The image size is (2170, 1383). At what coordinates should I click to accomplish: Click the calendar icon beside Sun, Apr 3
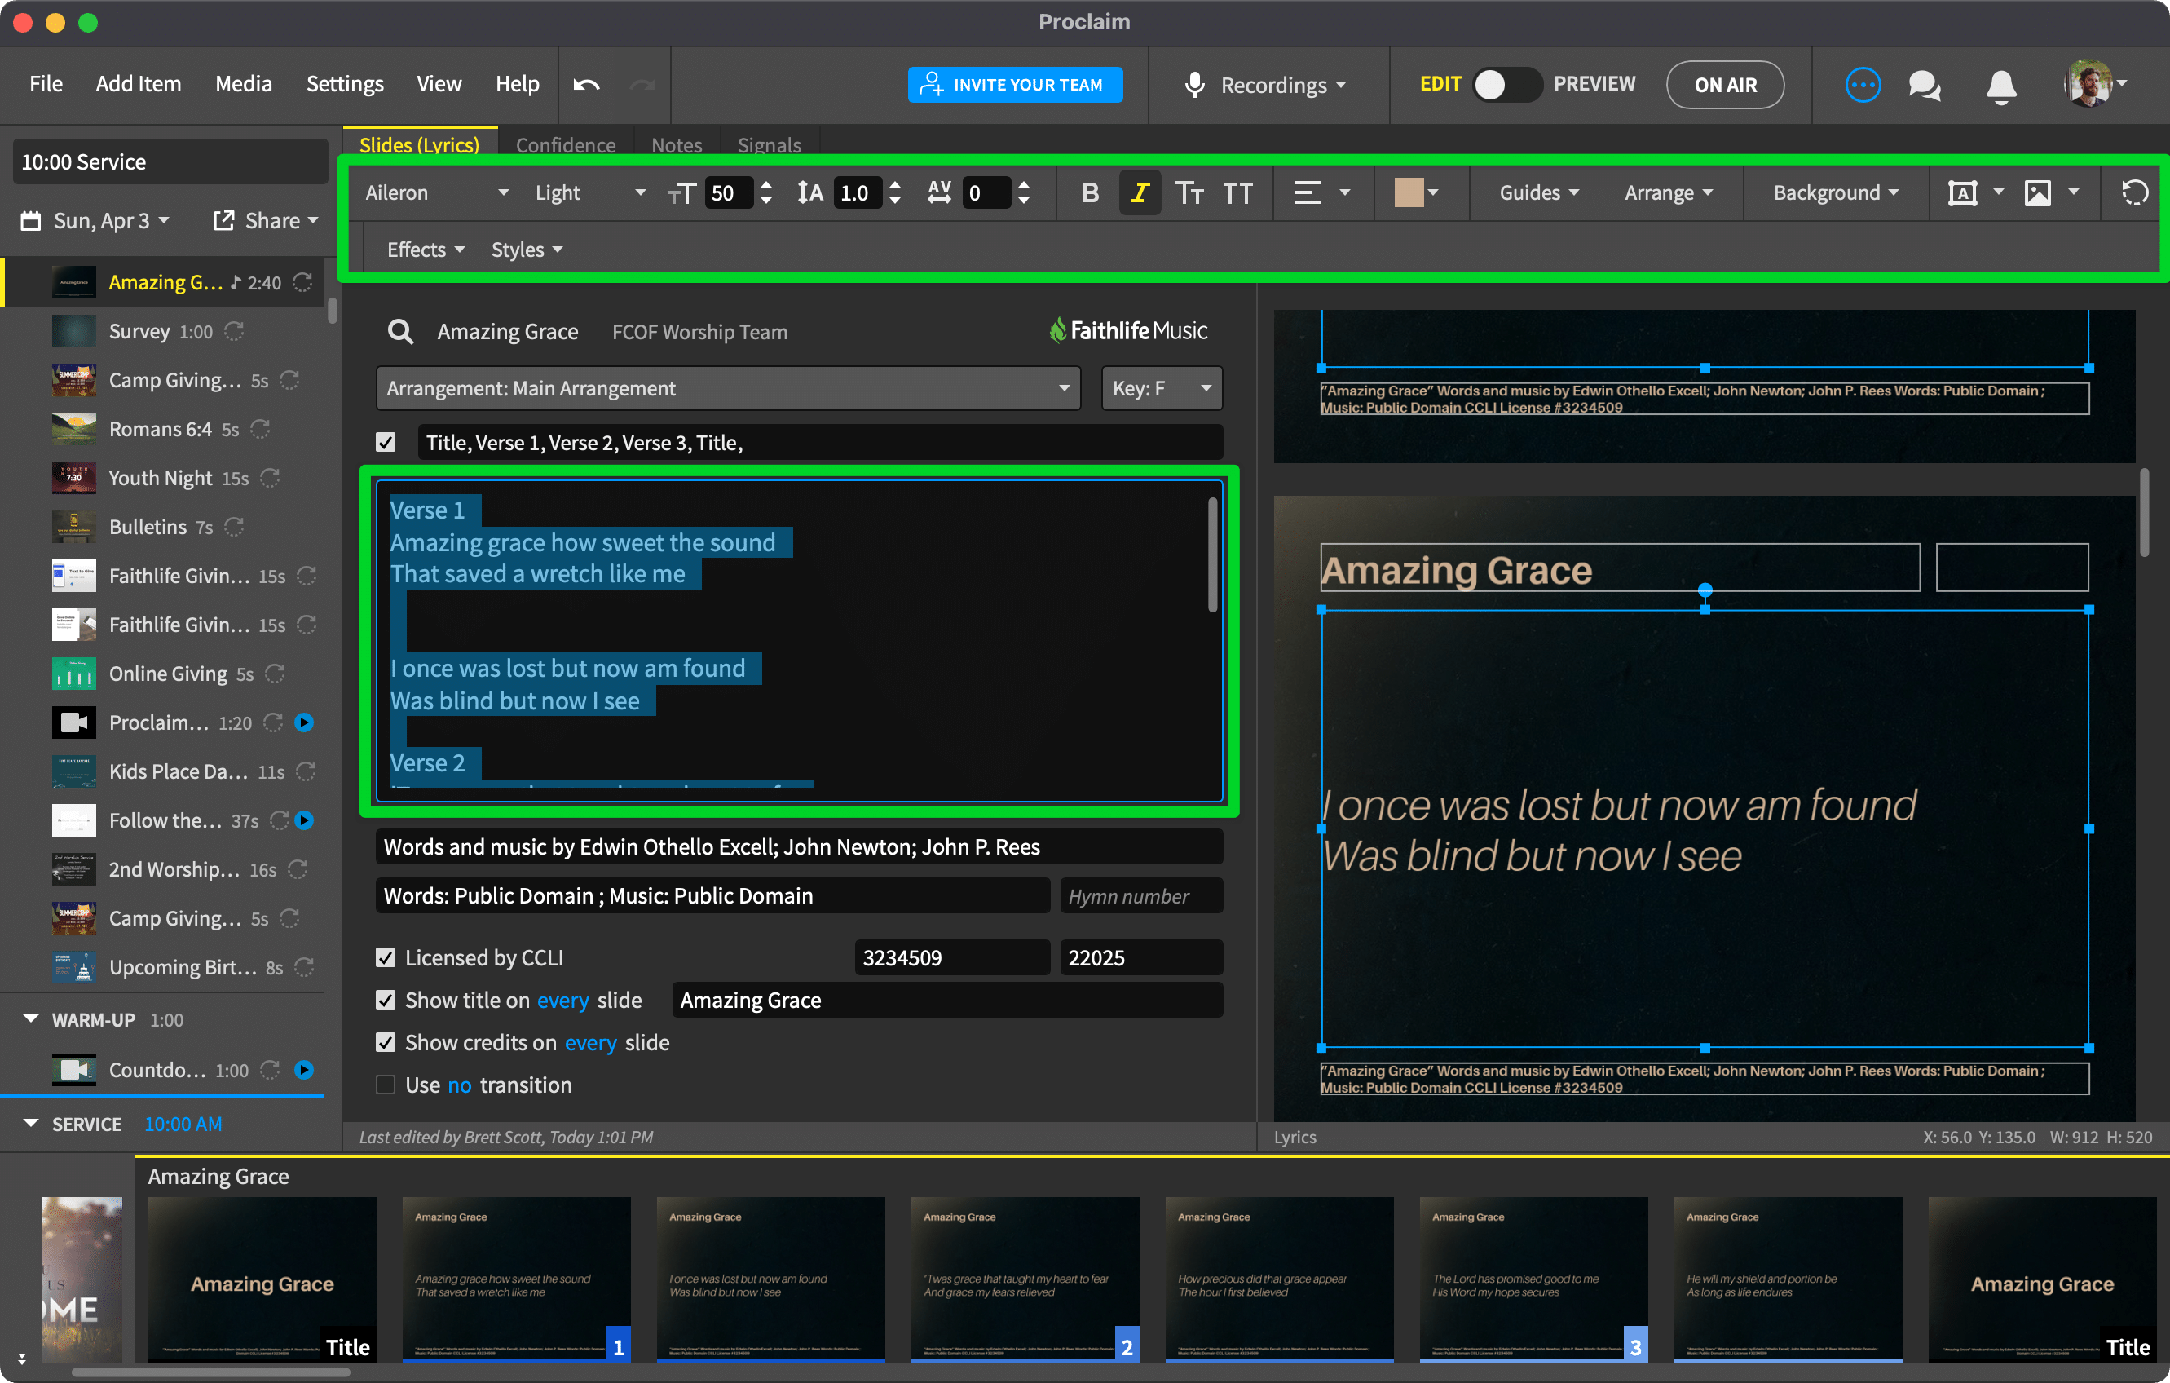pos(31,221)
